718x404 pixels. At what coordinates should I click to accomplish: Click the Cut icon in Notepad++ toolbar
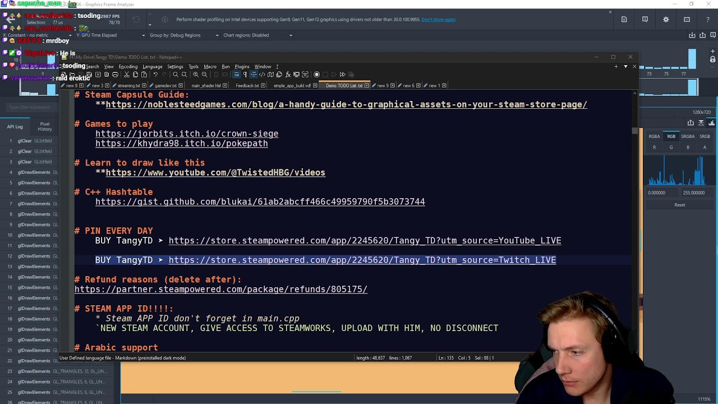click(x=127, y=75)
